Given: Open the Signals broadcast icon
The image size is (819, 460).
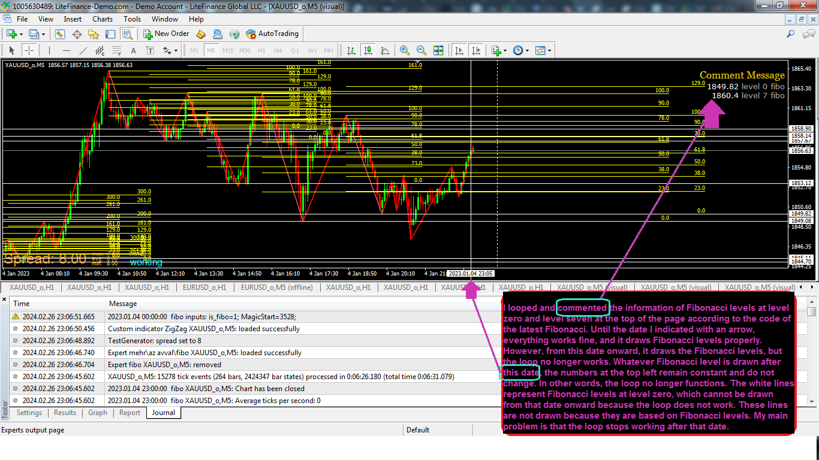Looking at the screenshot, I should coord(234,34).
